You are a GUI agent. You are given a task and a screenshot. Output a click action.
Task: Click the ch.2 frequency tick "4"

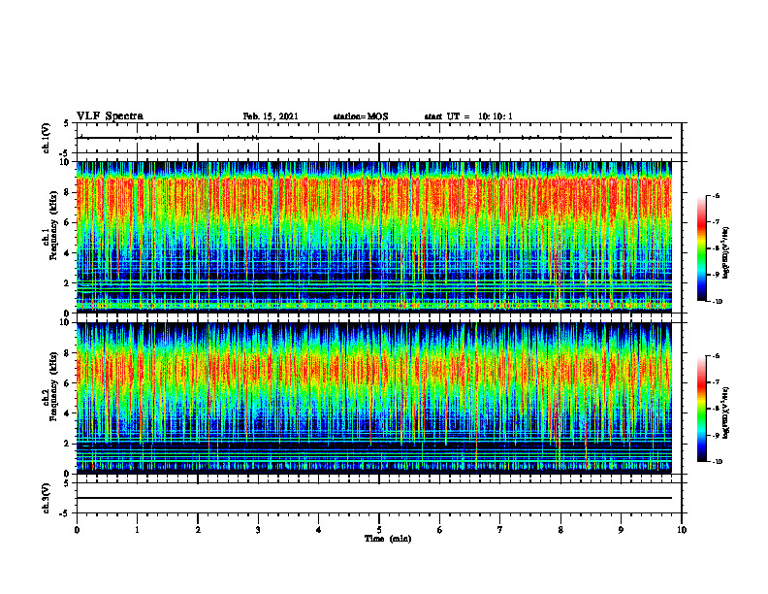coord(69,413)
